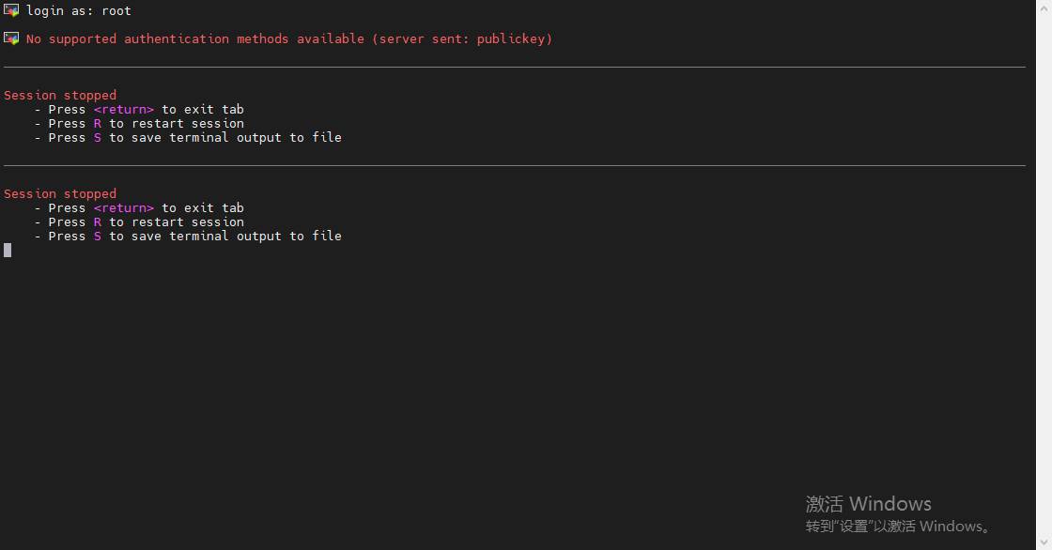Click the terminal cursor block
Viewport: 1052px width, 550px height.
point(8,251)
